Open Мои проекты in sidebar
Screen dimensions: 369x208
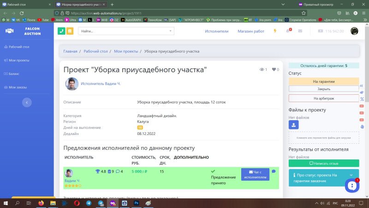17,60
